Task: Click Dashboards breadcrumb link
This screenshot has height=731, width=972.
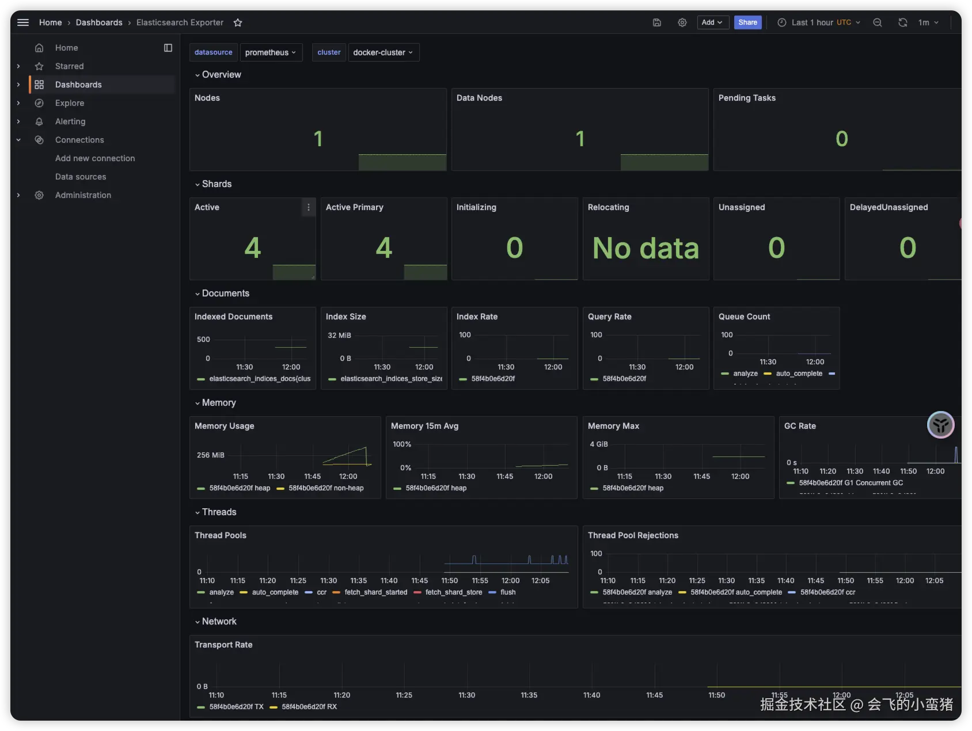Action: 99,22
